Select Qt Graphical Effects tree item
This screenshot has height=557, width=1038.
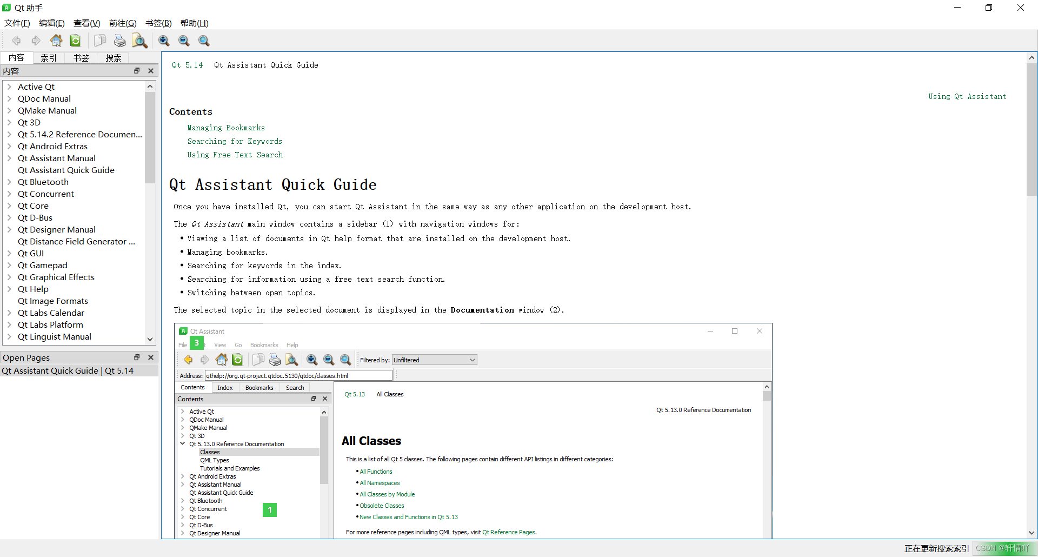56,277
